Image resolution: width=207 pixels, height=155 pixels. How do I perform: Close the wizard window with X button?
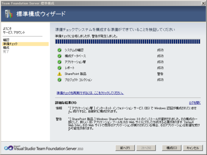pyautogui.click(x=203, y=3)
